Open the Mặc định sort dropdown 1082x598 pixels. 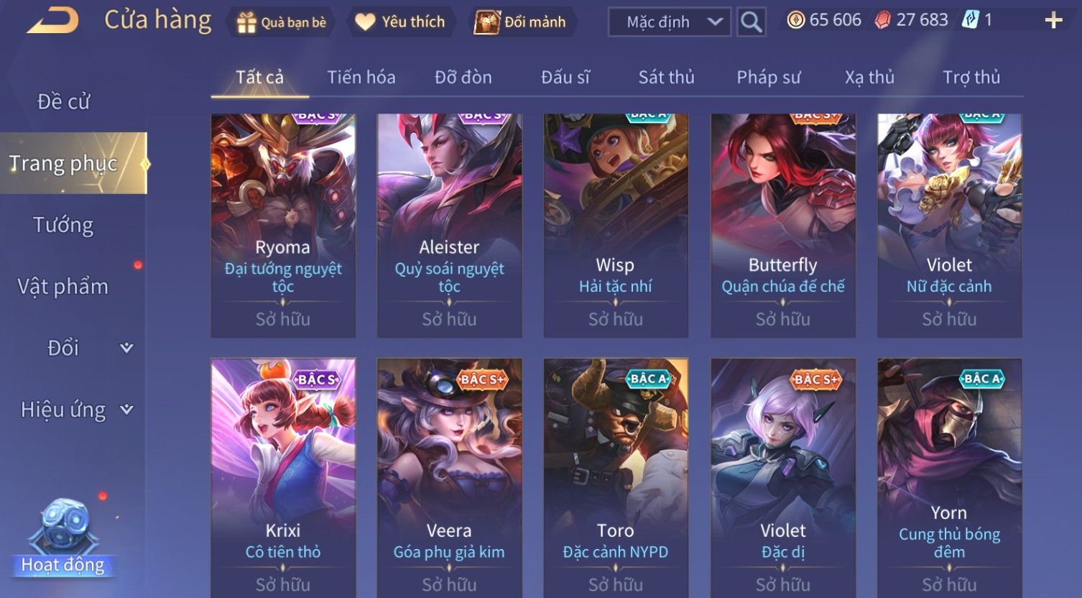[670, 22]
